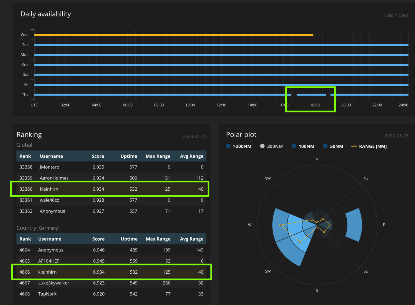Screen dimensions: 415x305
Task: Click Thu availability segment near 18:00
Action: coord(311,95)
